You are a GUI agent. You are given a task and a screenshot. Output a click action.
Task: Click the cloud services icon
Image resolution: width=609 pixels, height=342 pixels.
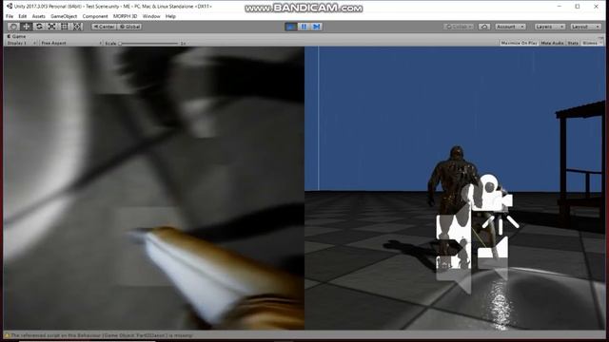pyautogui.click(x=484, y=27)
